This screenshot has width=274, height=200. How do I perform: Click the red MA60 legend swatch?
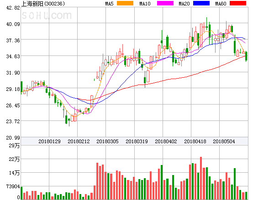click(238, 3)
